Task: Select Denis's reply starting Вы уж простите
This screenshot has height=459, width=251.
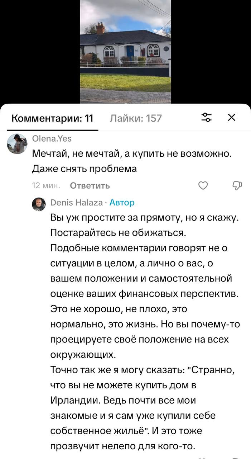Action: pyautogui.click(x=144, y=218)
